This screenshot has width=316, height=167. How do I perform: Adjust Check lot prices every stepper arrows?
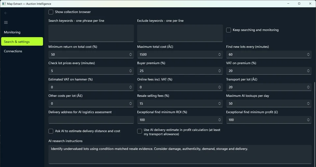pos(131,71)
